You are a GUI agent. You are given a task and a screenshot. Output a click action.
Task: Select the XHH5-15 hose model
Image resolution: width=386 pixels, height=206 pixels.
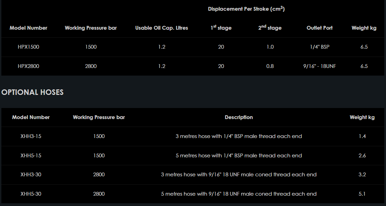pyautogui.click(x=31, y=156)
